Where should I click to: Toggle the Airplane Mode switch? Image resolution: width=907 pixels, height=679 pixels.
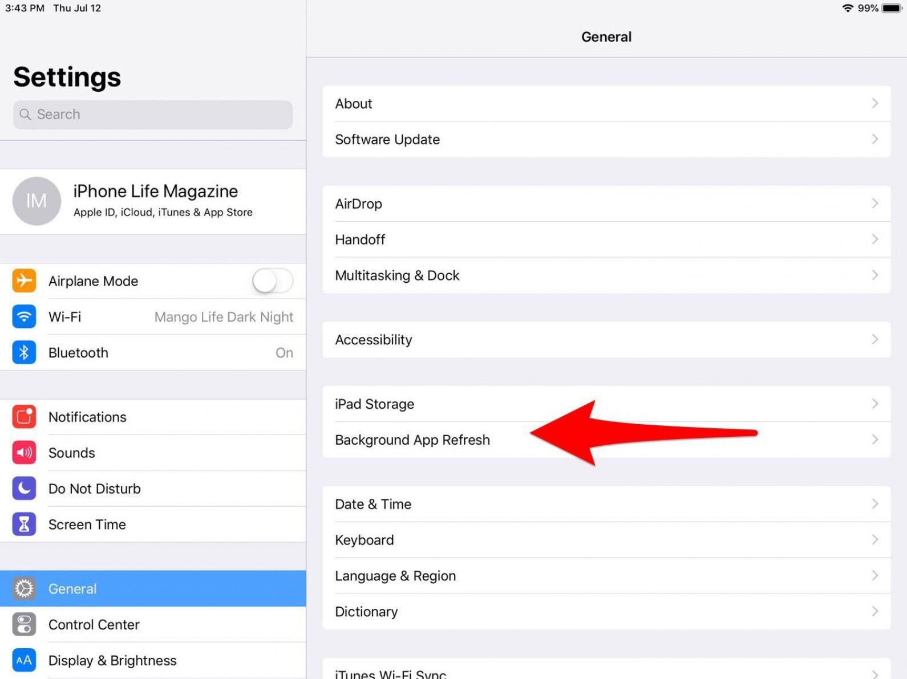click(x=273, y=280)
